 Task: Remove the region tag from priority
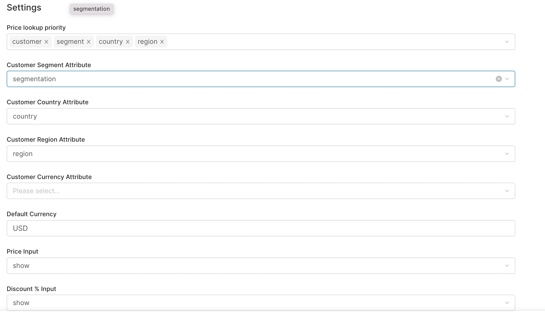(162, 42)
